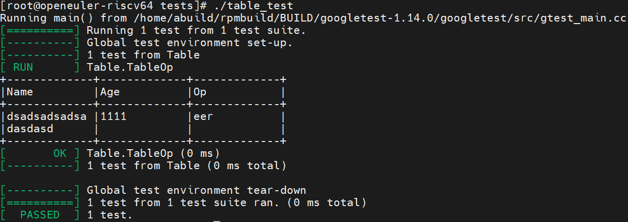This screenshot has width=628, height=222.
Task: Click the dsadsadsadsa table cell
Action: tap(47, 116)
